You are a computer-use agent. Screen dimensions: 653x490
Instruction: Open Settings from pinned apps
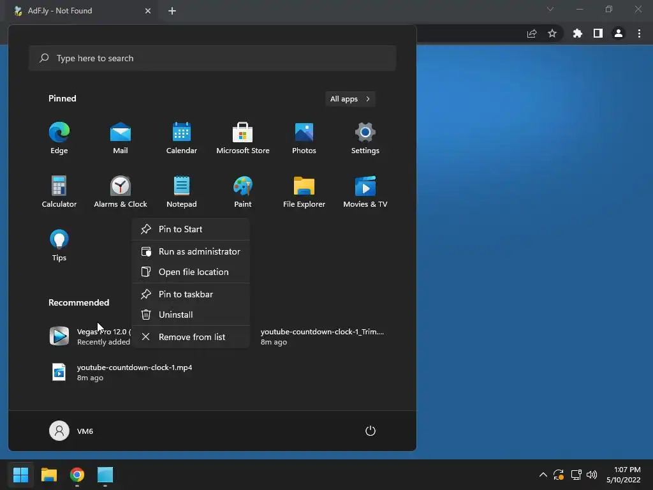click(365, 138)
